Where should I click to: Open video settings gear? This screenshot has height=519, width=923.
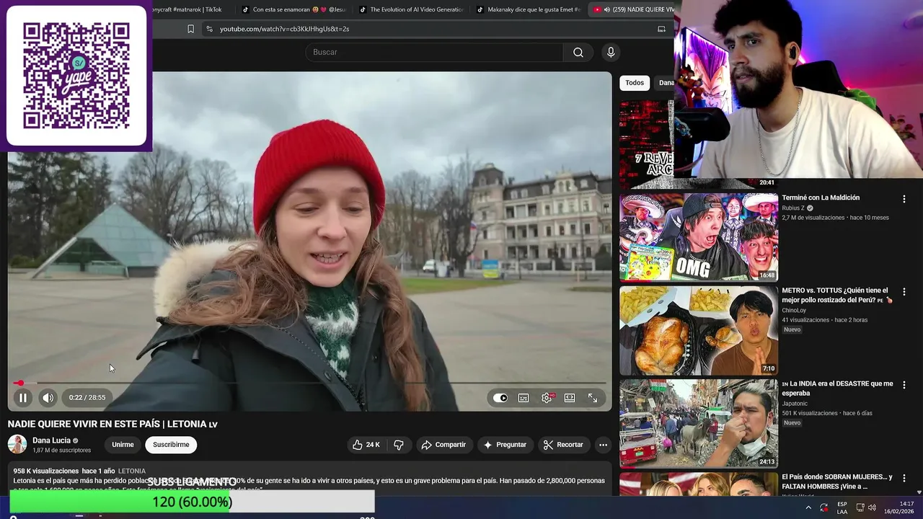pos(547,398)
